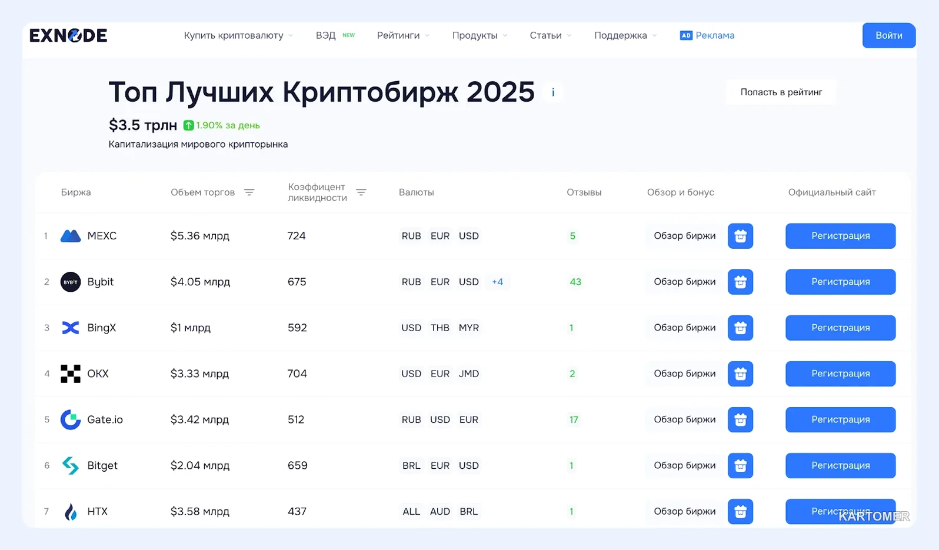The height and width of the screenshot is (550, 939).
Task: Open 'Обзор биржи' for Bybit
Action: click(x=685, y=282)
